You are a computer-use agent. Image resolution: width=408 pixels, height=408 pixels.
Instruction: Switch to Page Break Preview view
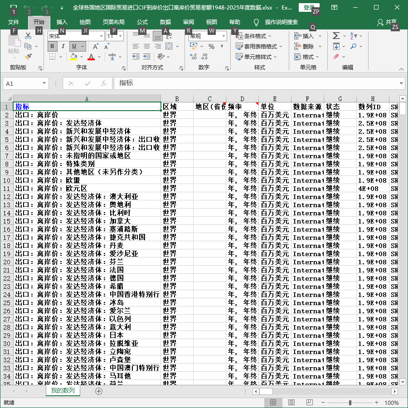tap(309, 402)
